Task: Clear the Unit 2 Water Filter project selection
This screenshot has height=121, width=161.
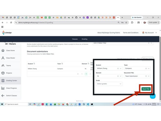Action: click(x=149, y=43)
